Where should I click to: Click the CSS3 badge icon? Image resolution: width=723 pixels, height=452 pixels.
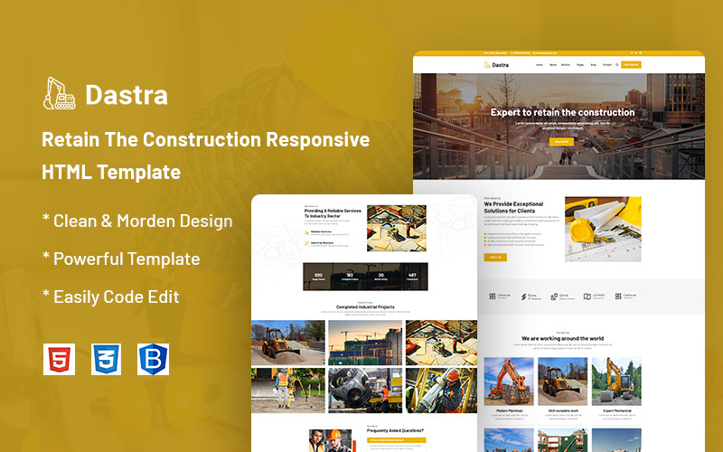(x=106, y=359)
